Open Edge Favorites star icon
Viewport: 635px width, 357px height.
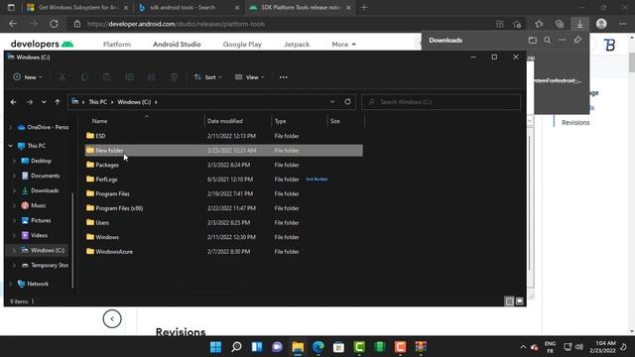point(539,24)
